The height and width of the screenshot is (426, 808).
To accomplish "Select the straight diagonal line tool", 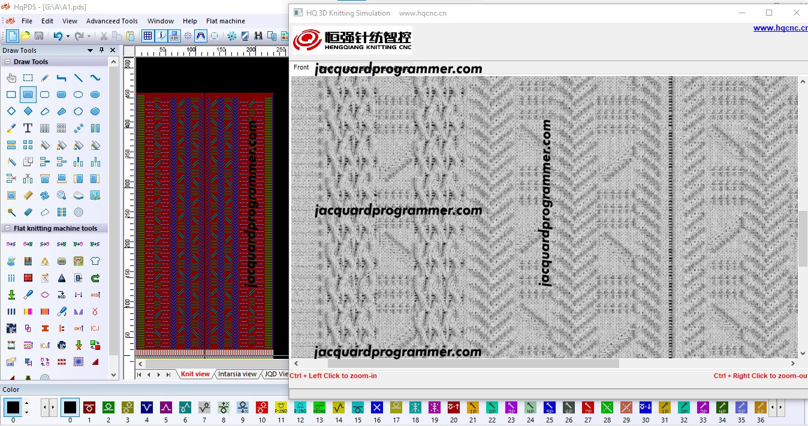I will tap(79, 78).
